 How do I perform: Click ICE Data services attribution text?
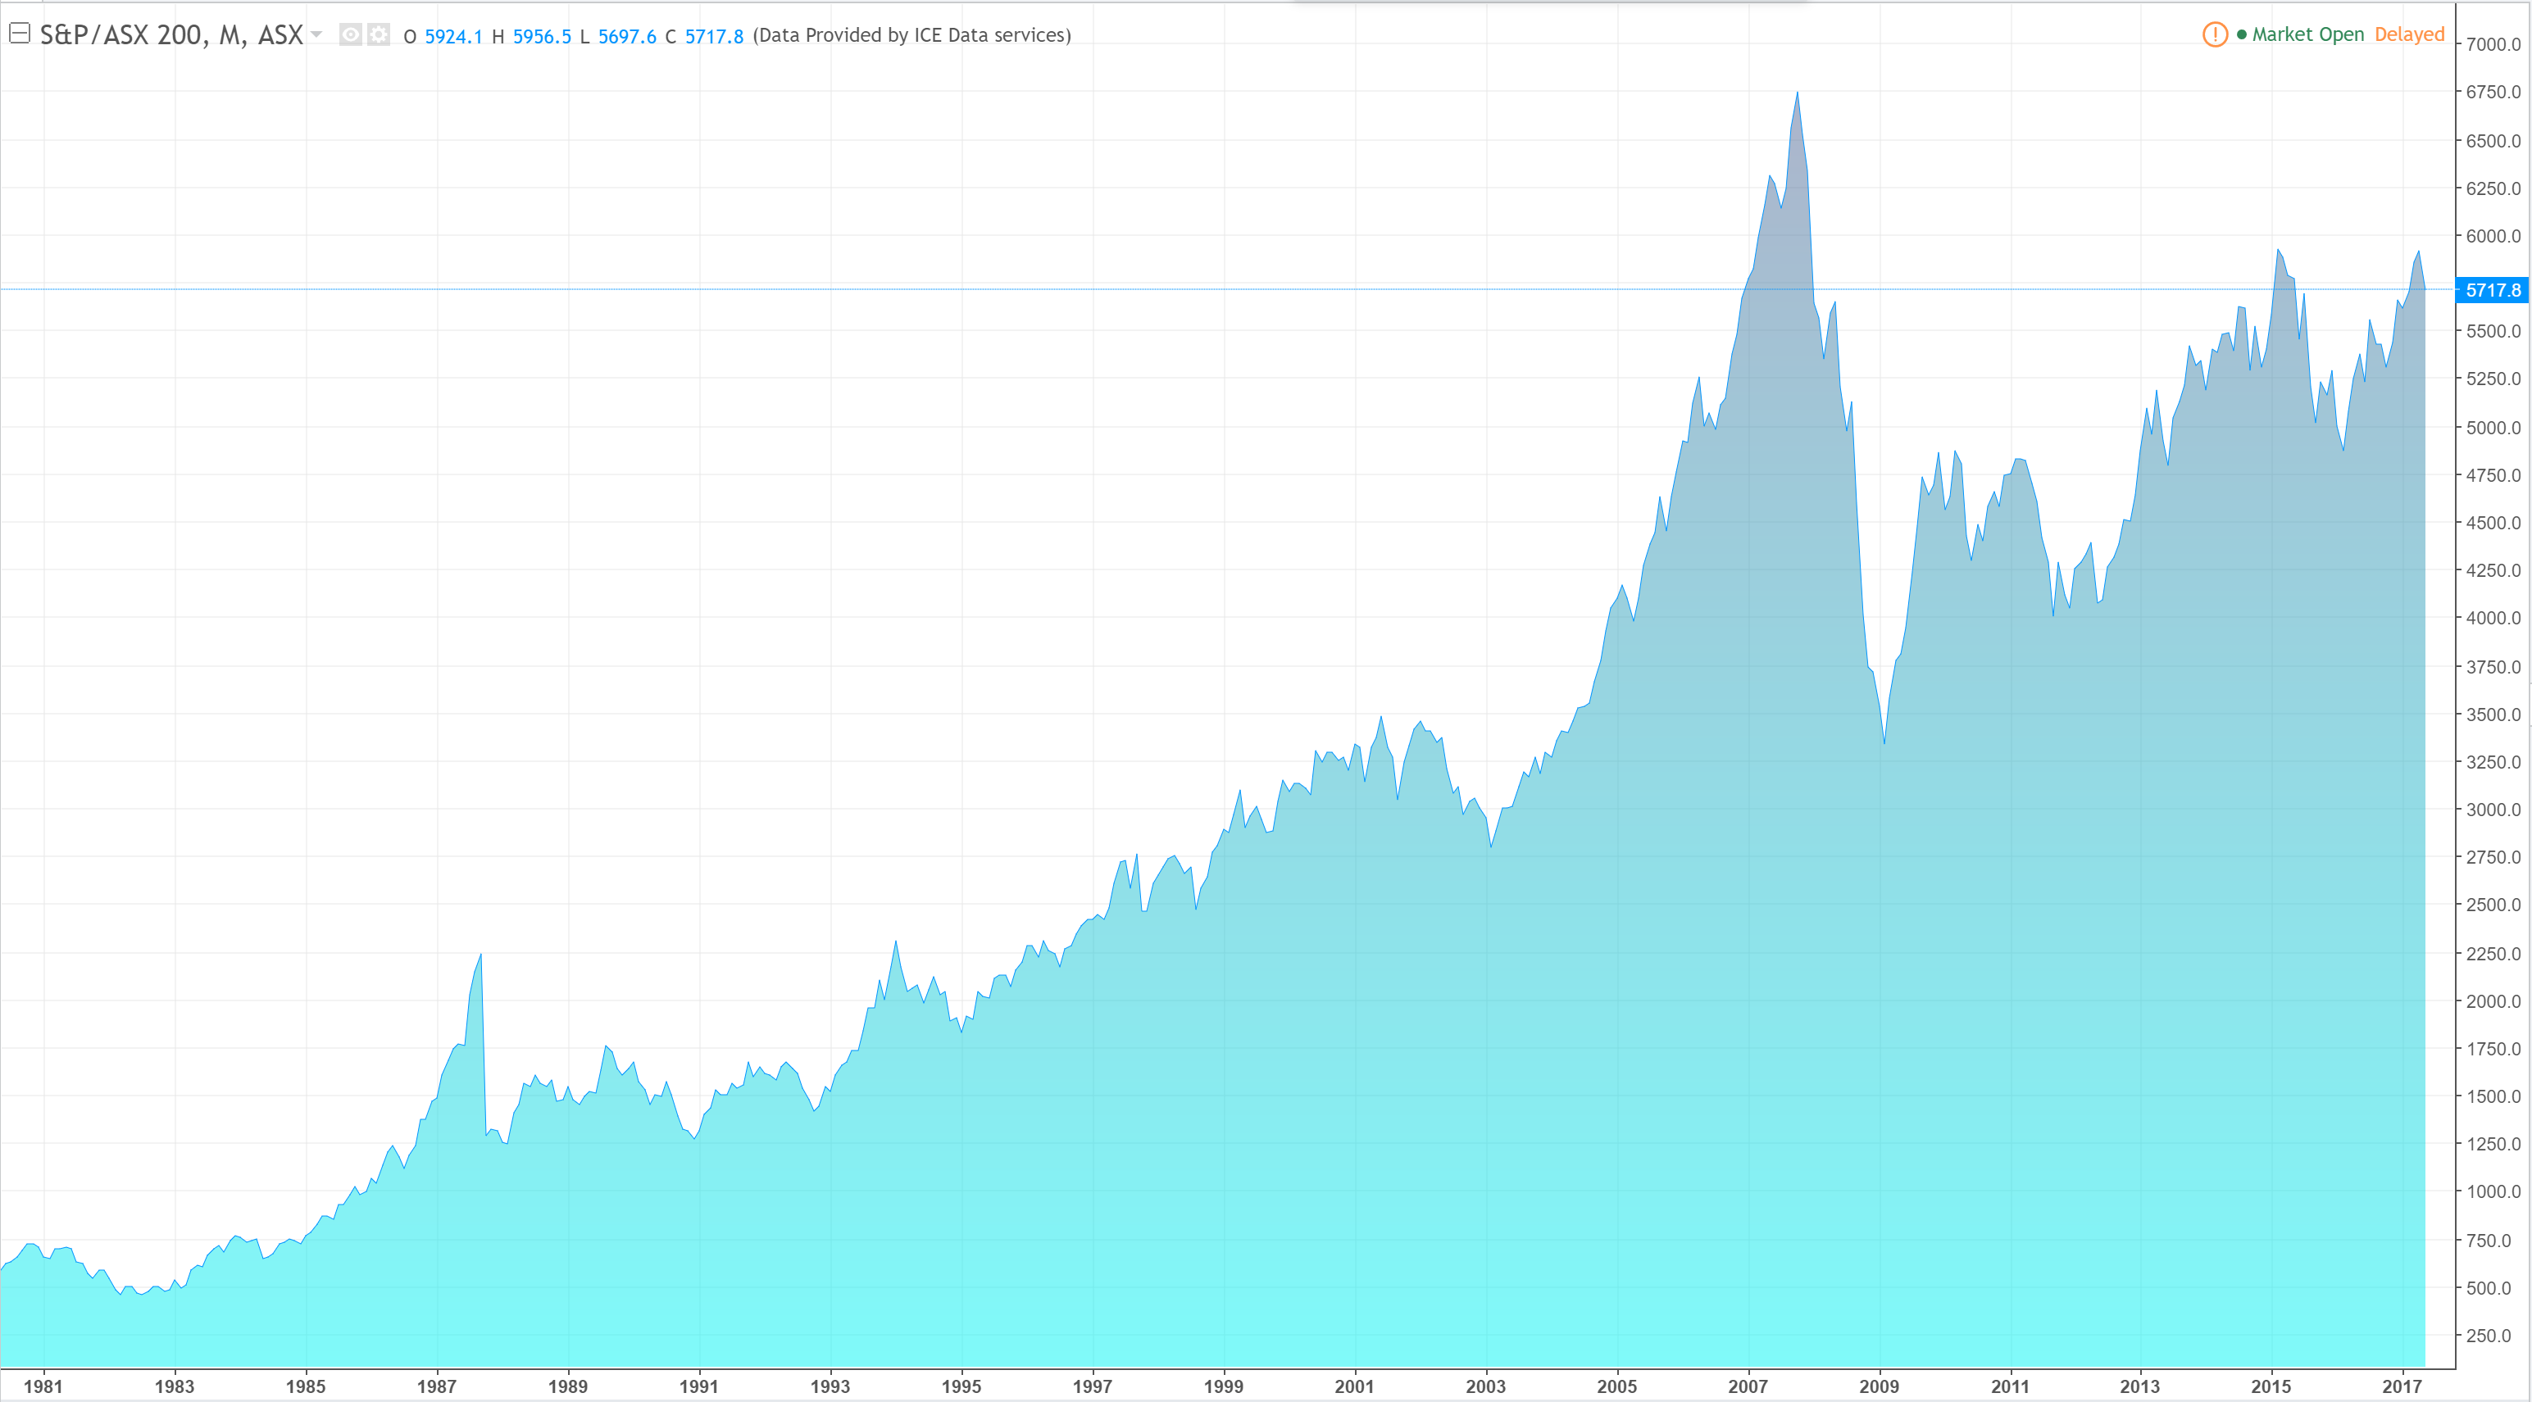pos(911,35)
